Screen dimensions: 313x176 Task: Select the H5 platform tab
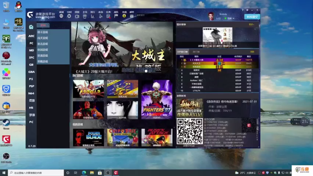point(31,108)
